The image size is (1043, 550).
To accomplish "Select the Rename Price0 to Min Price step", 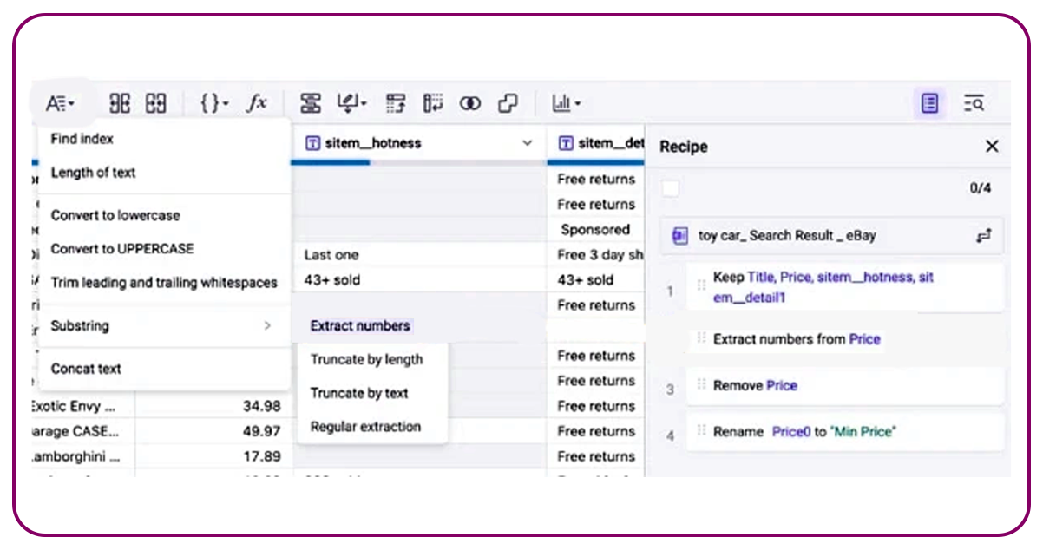I will (845, 432).
